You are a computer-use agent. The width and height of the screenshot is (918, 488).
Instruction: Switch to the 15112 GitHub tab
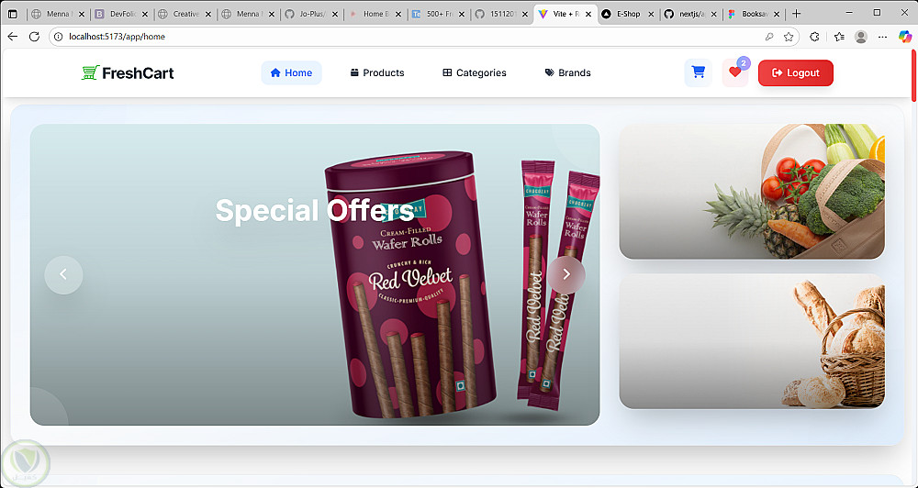coord(501,14)
